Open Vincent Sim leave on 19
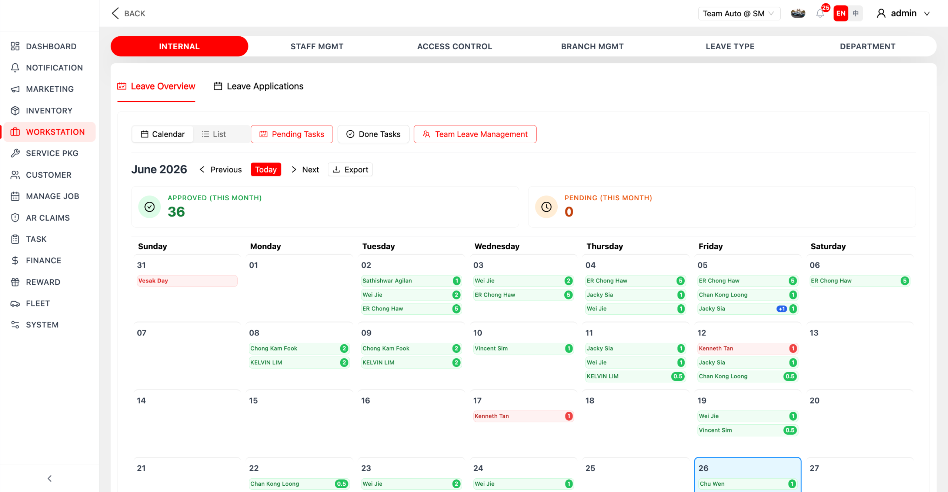948x492 pixels. pos(748,430)
